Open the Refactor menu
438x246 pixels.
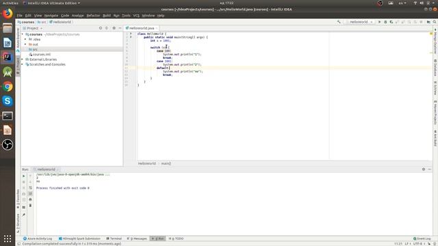click(93, 16)
